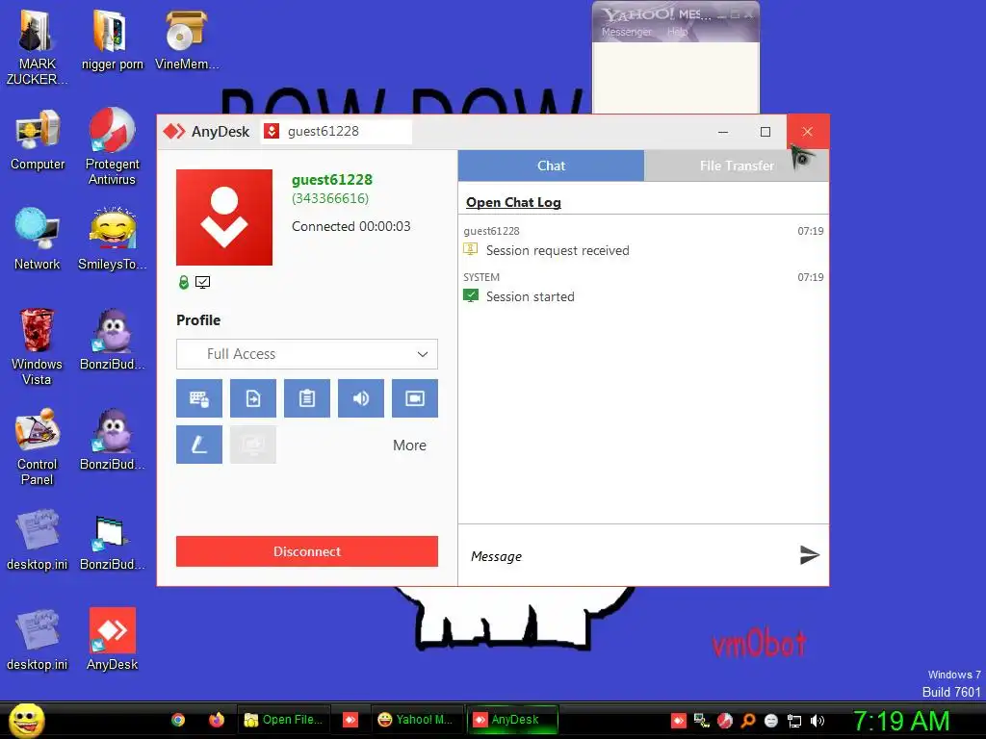Viewport: 986px width, 739px height.
Task: Click the guest61228 red avatar image
Action: click(x=223, y=217)
